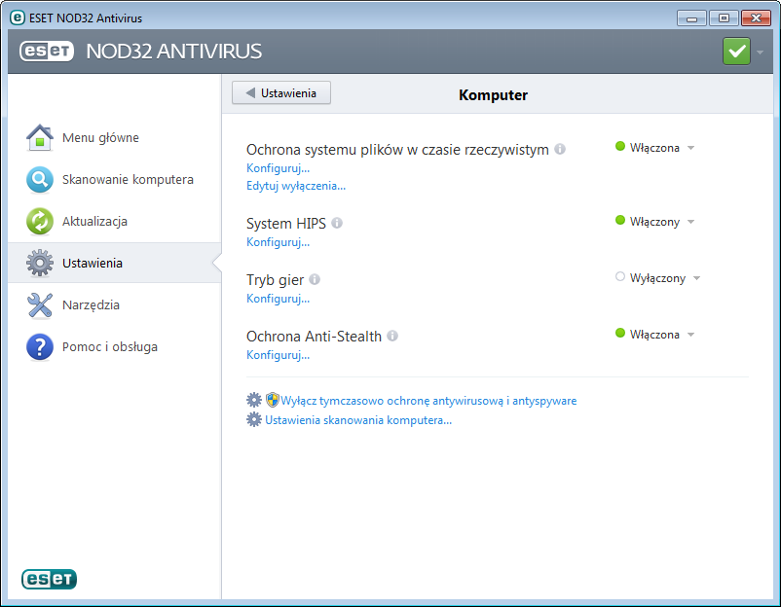Viewport: 781px width, 607px height.
Task: Toggle real-time file protection green status dot
Action: pos(620,146)
